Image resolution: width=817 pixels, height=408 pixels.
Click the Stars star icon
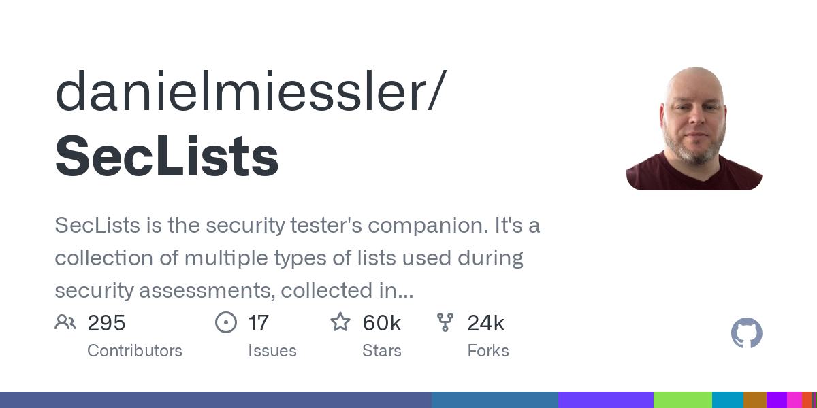[340, 322]
